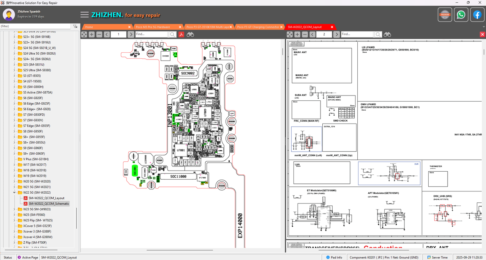
Task: Close the SM-W2022_QCOM_Layout tab
Action: click(x=332, y=27)
